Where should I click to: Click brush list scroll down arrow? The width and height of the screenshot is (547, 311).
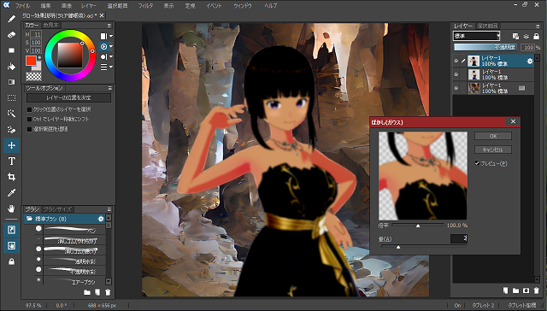[109, 281]
